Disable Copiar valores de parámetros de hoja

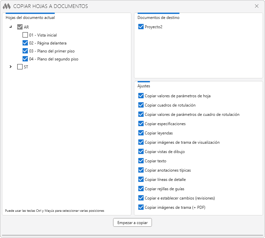pyautogui.click(x=141, y=96)
